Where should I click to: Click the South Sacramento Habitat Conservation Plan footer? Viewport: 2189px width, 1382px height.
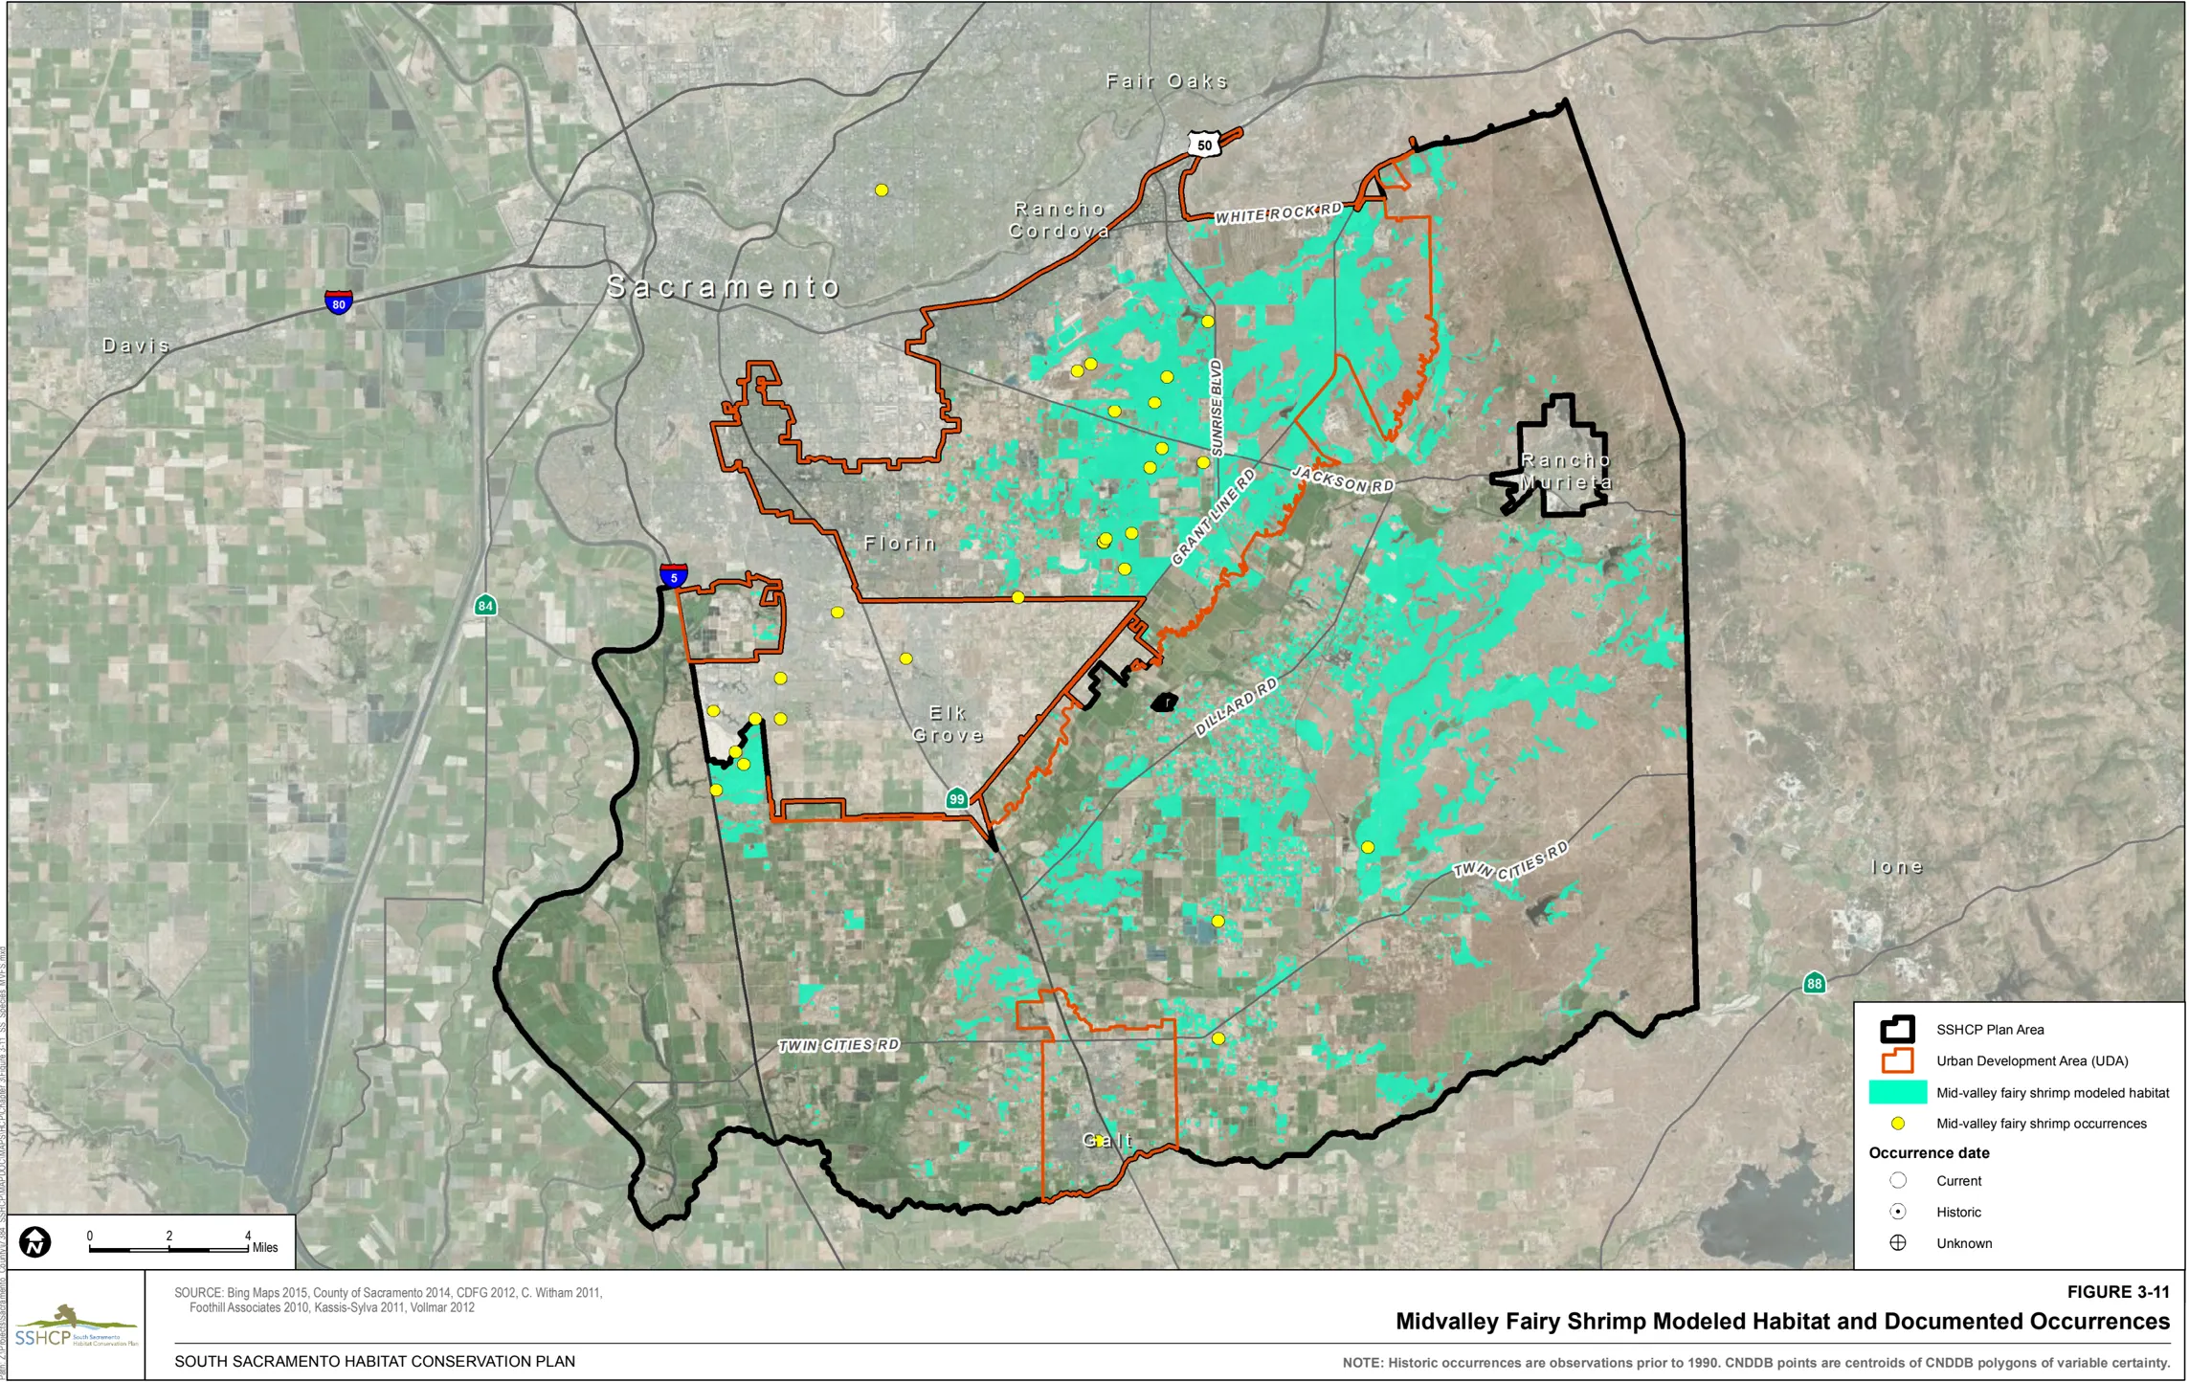coord(374,1361)
